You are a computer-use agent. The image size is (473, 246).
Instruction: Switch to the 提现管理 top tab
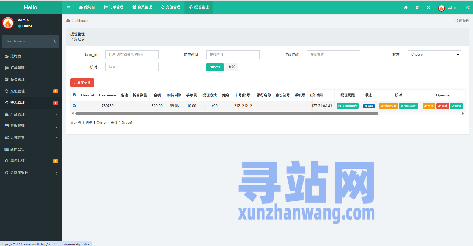point(199,7)
